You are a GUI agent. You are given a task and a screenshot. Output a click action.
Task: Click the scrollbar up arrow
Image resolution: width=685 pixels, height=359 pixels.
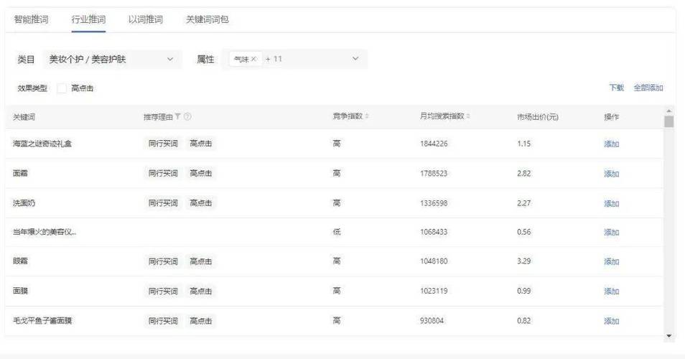668,111
